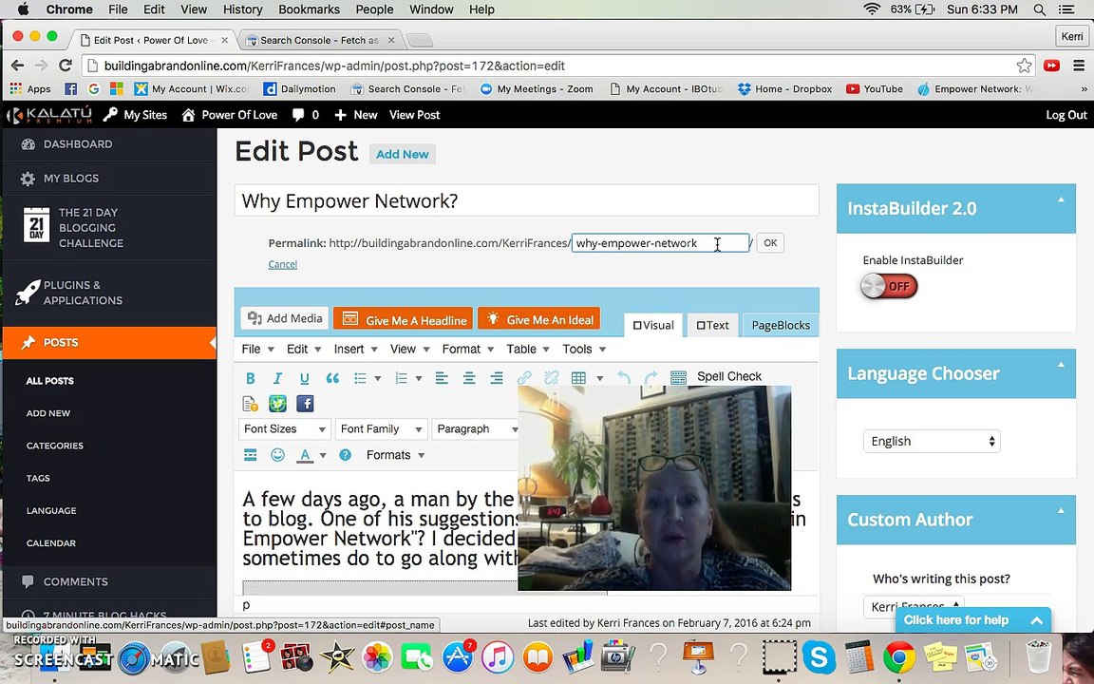Click Give Me An Ideal
Screen dimensions: 1094x684
[538, 319]
